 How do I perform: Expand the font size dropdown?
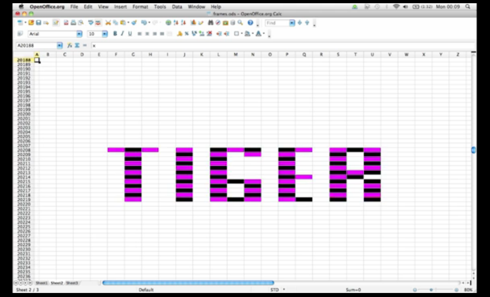point(105,34)
